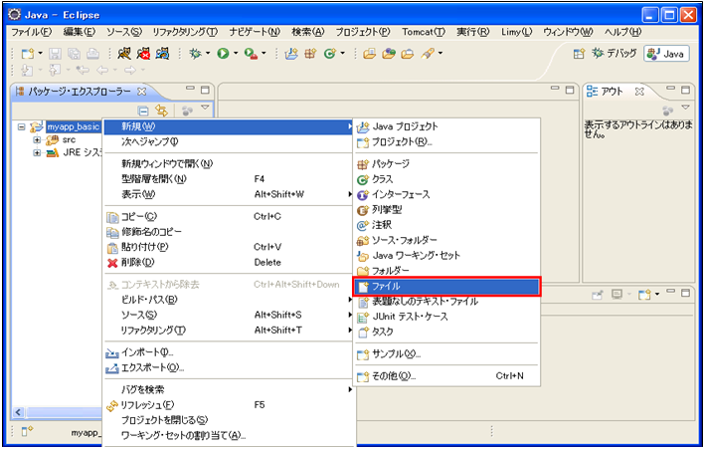Screen dimensions: 705x449
Task: Toggle Link with Editor in Package Explorer
Action: point(161,111)
